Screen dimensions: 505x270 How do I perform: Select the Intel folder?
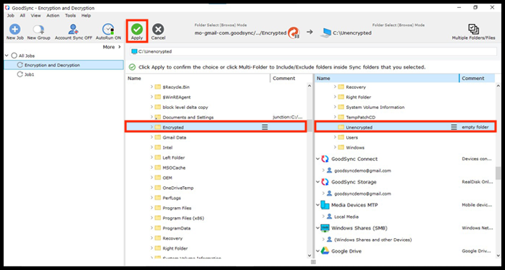point(167,147)
